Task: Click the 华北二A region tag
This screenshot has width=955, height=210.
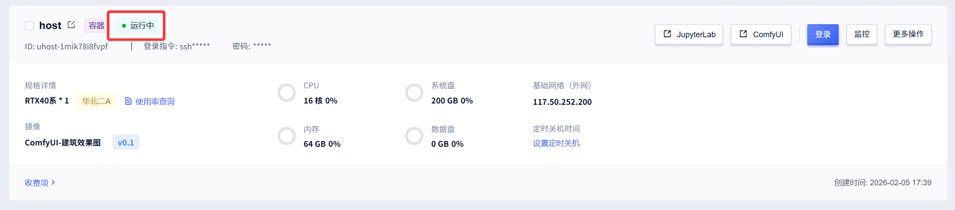Action: (x=96, y=101)
